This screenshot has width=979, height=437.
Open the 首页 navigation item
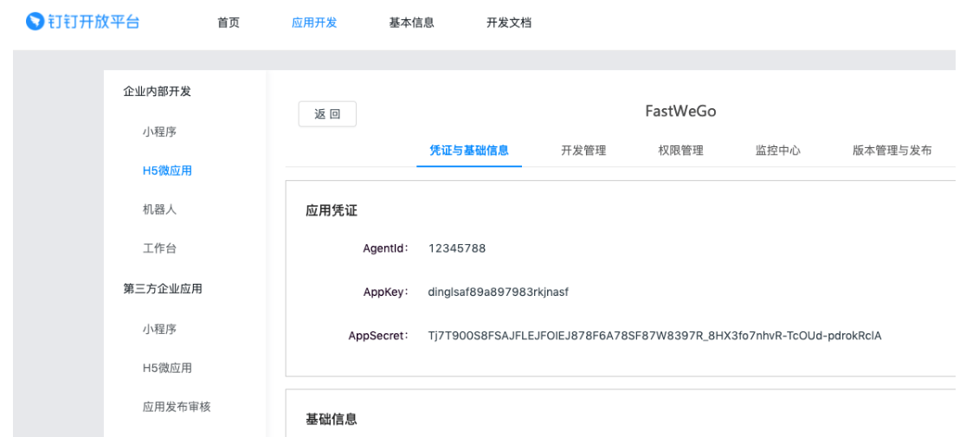pyautogui.click(x=229, y=23)
